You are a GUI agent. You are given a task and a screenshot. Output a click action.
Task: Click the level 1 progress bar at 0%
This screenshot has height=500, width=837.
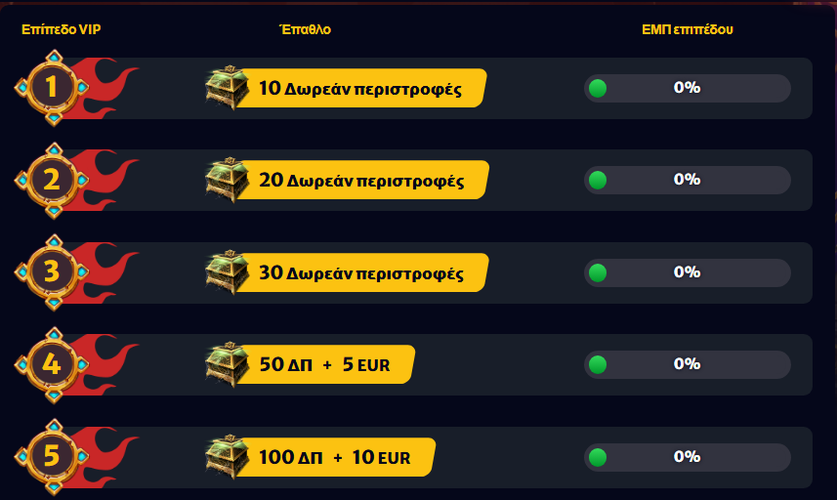click(x=687, y=88)
